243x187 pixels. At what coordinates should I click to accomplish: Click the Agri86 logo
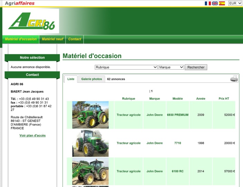coord(32,21)
